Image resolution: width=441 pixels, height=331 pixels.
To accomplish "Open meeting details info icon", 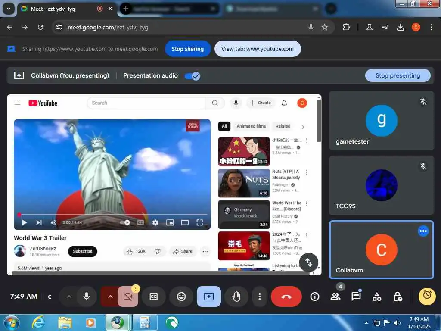I will coord(315,297).
